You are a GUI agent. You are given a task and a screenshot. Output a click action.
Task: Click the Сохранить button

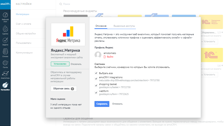102,104
